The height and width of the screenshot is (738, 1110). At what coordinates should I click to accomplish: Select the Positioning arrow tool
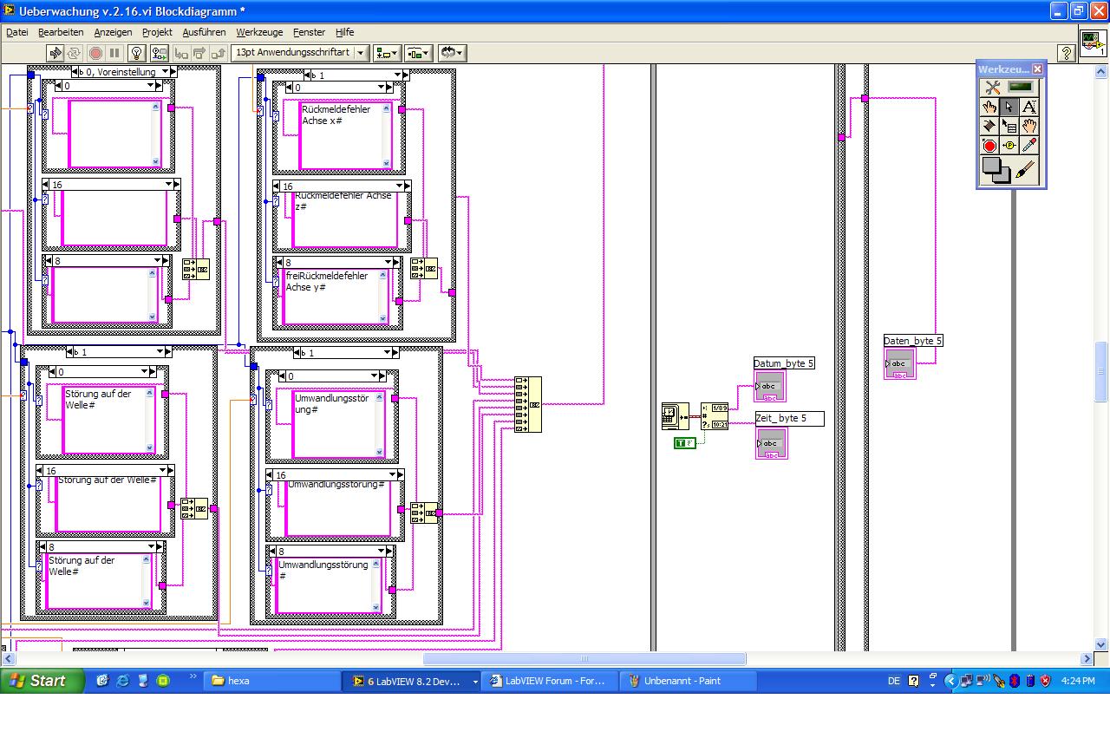1009,107
